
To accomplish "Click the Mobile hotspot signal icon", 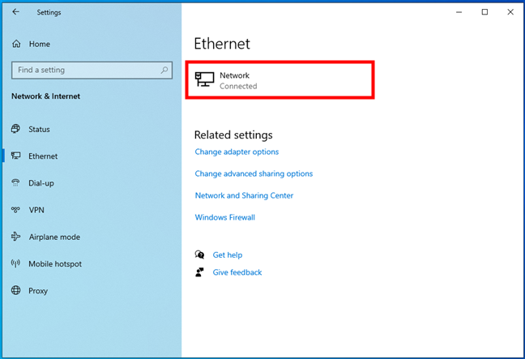I will 15,263.
